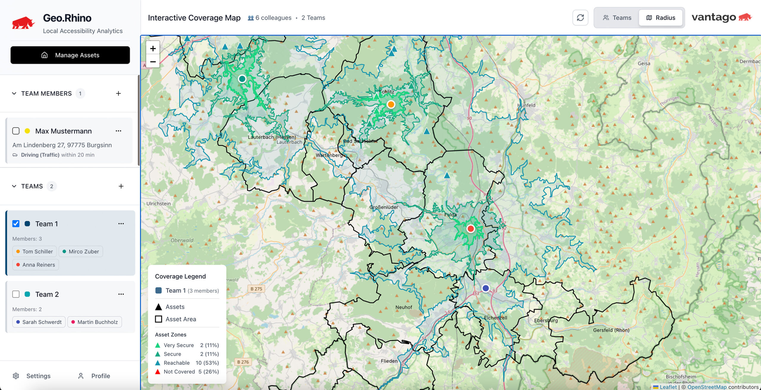Collapse the Team Members section

[x=14, y=93]
